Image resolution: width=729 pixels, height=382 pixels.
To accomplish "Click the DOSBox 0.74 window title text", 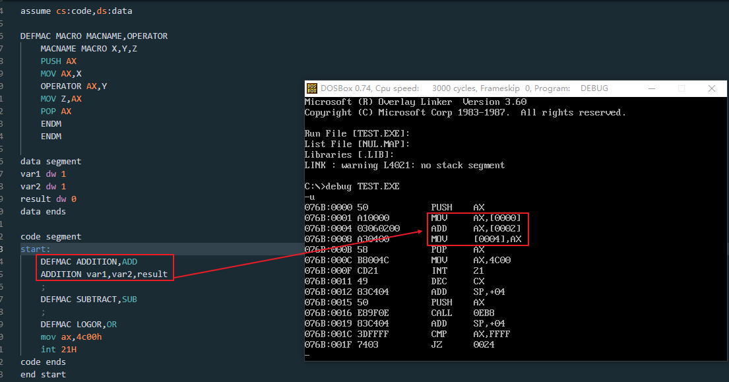I will pyautogui.click(x=464, y=88).
